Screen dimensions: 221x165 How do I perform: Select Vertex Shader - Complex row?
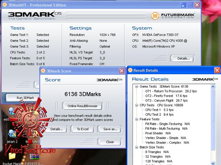[167, 143]
